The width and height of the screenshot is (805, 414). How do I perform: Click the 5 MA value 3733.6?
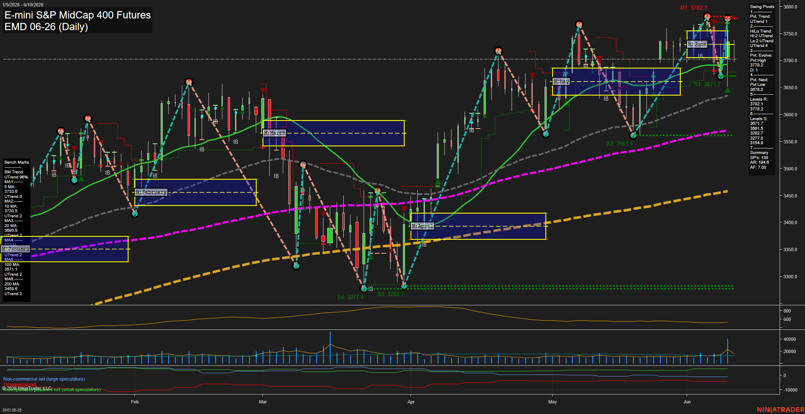point(11,192)
